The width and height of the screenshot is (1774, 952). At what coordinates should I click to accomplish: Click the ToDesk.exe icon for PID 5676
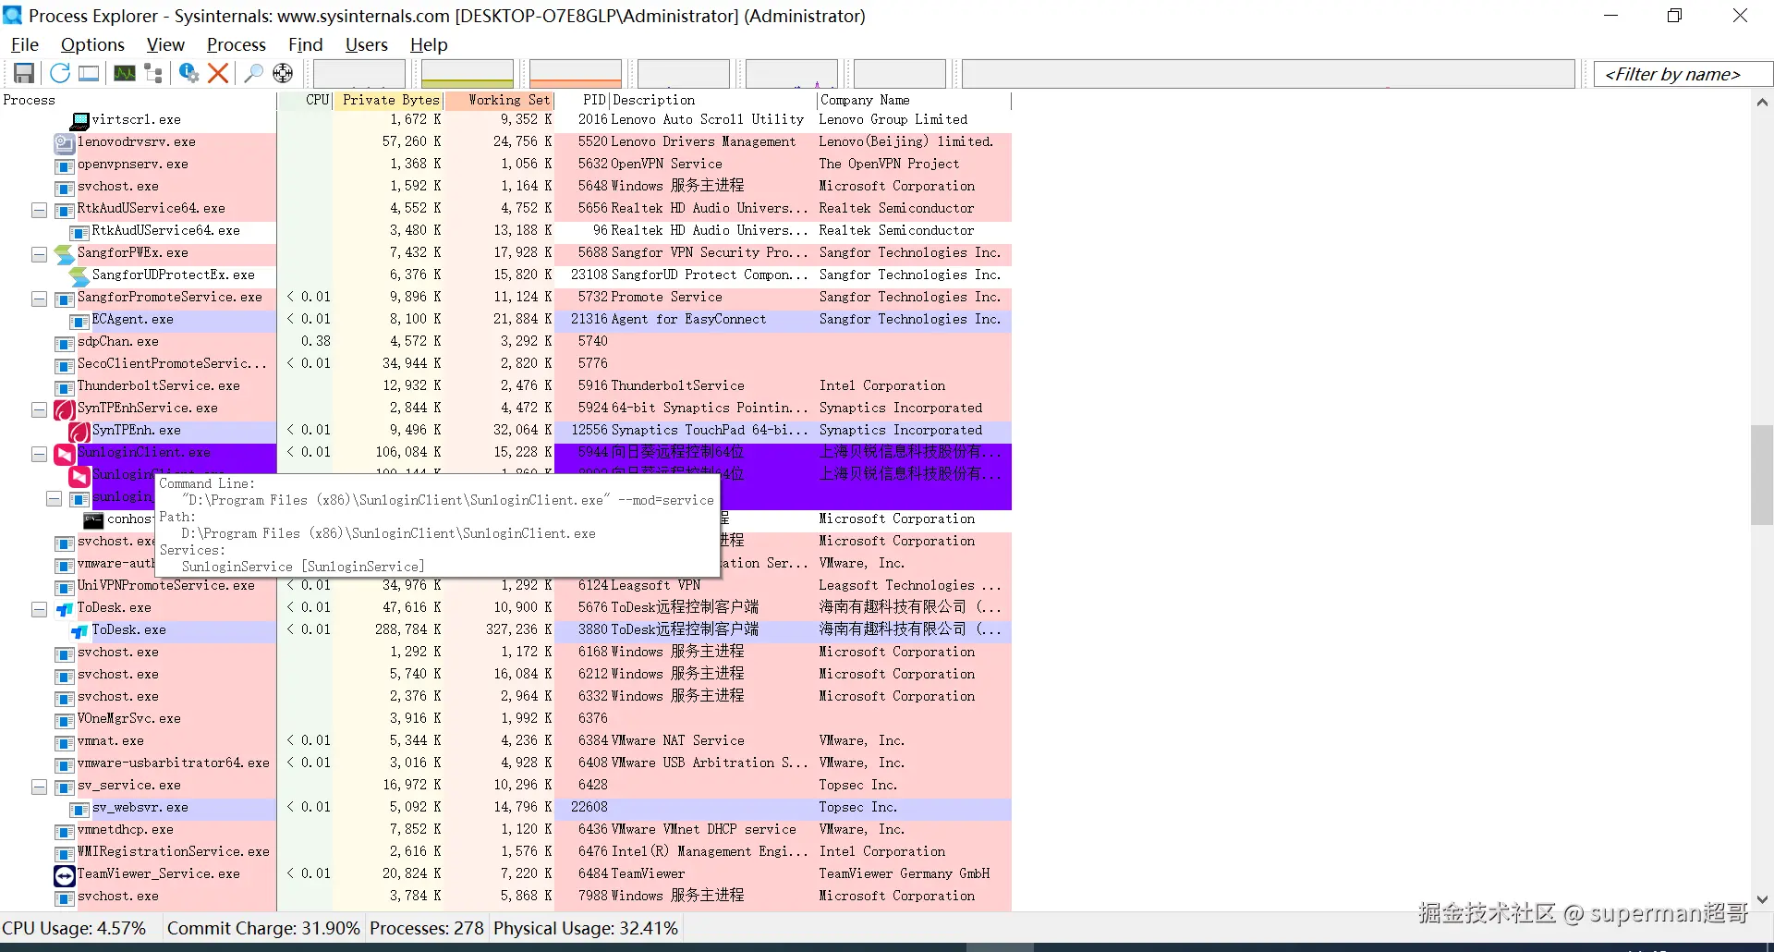pos(65,608)
